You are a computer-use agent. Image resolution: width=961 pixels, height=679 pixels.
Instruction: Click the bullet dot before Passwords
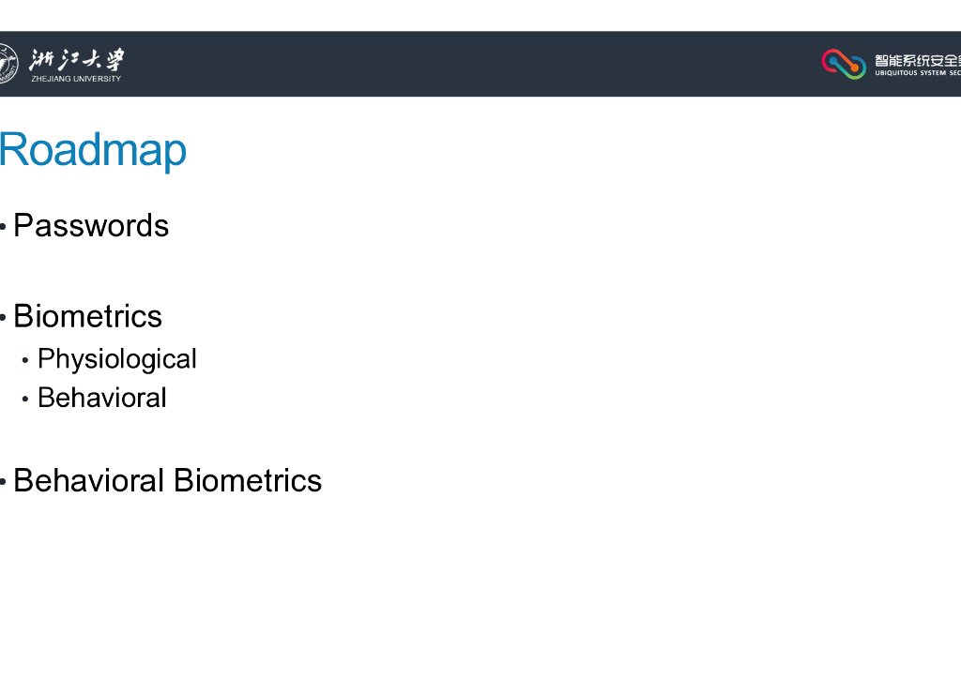(x=4, y=227)
